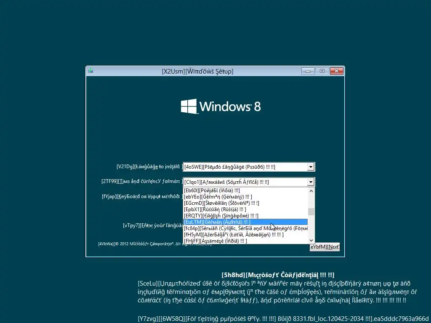Open the Language to install dropdown arrow
431x323 pixels.
(311, 167)
